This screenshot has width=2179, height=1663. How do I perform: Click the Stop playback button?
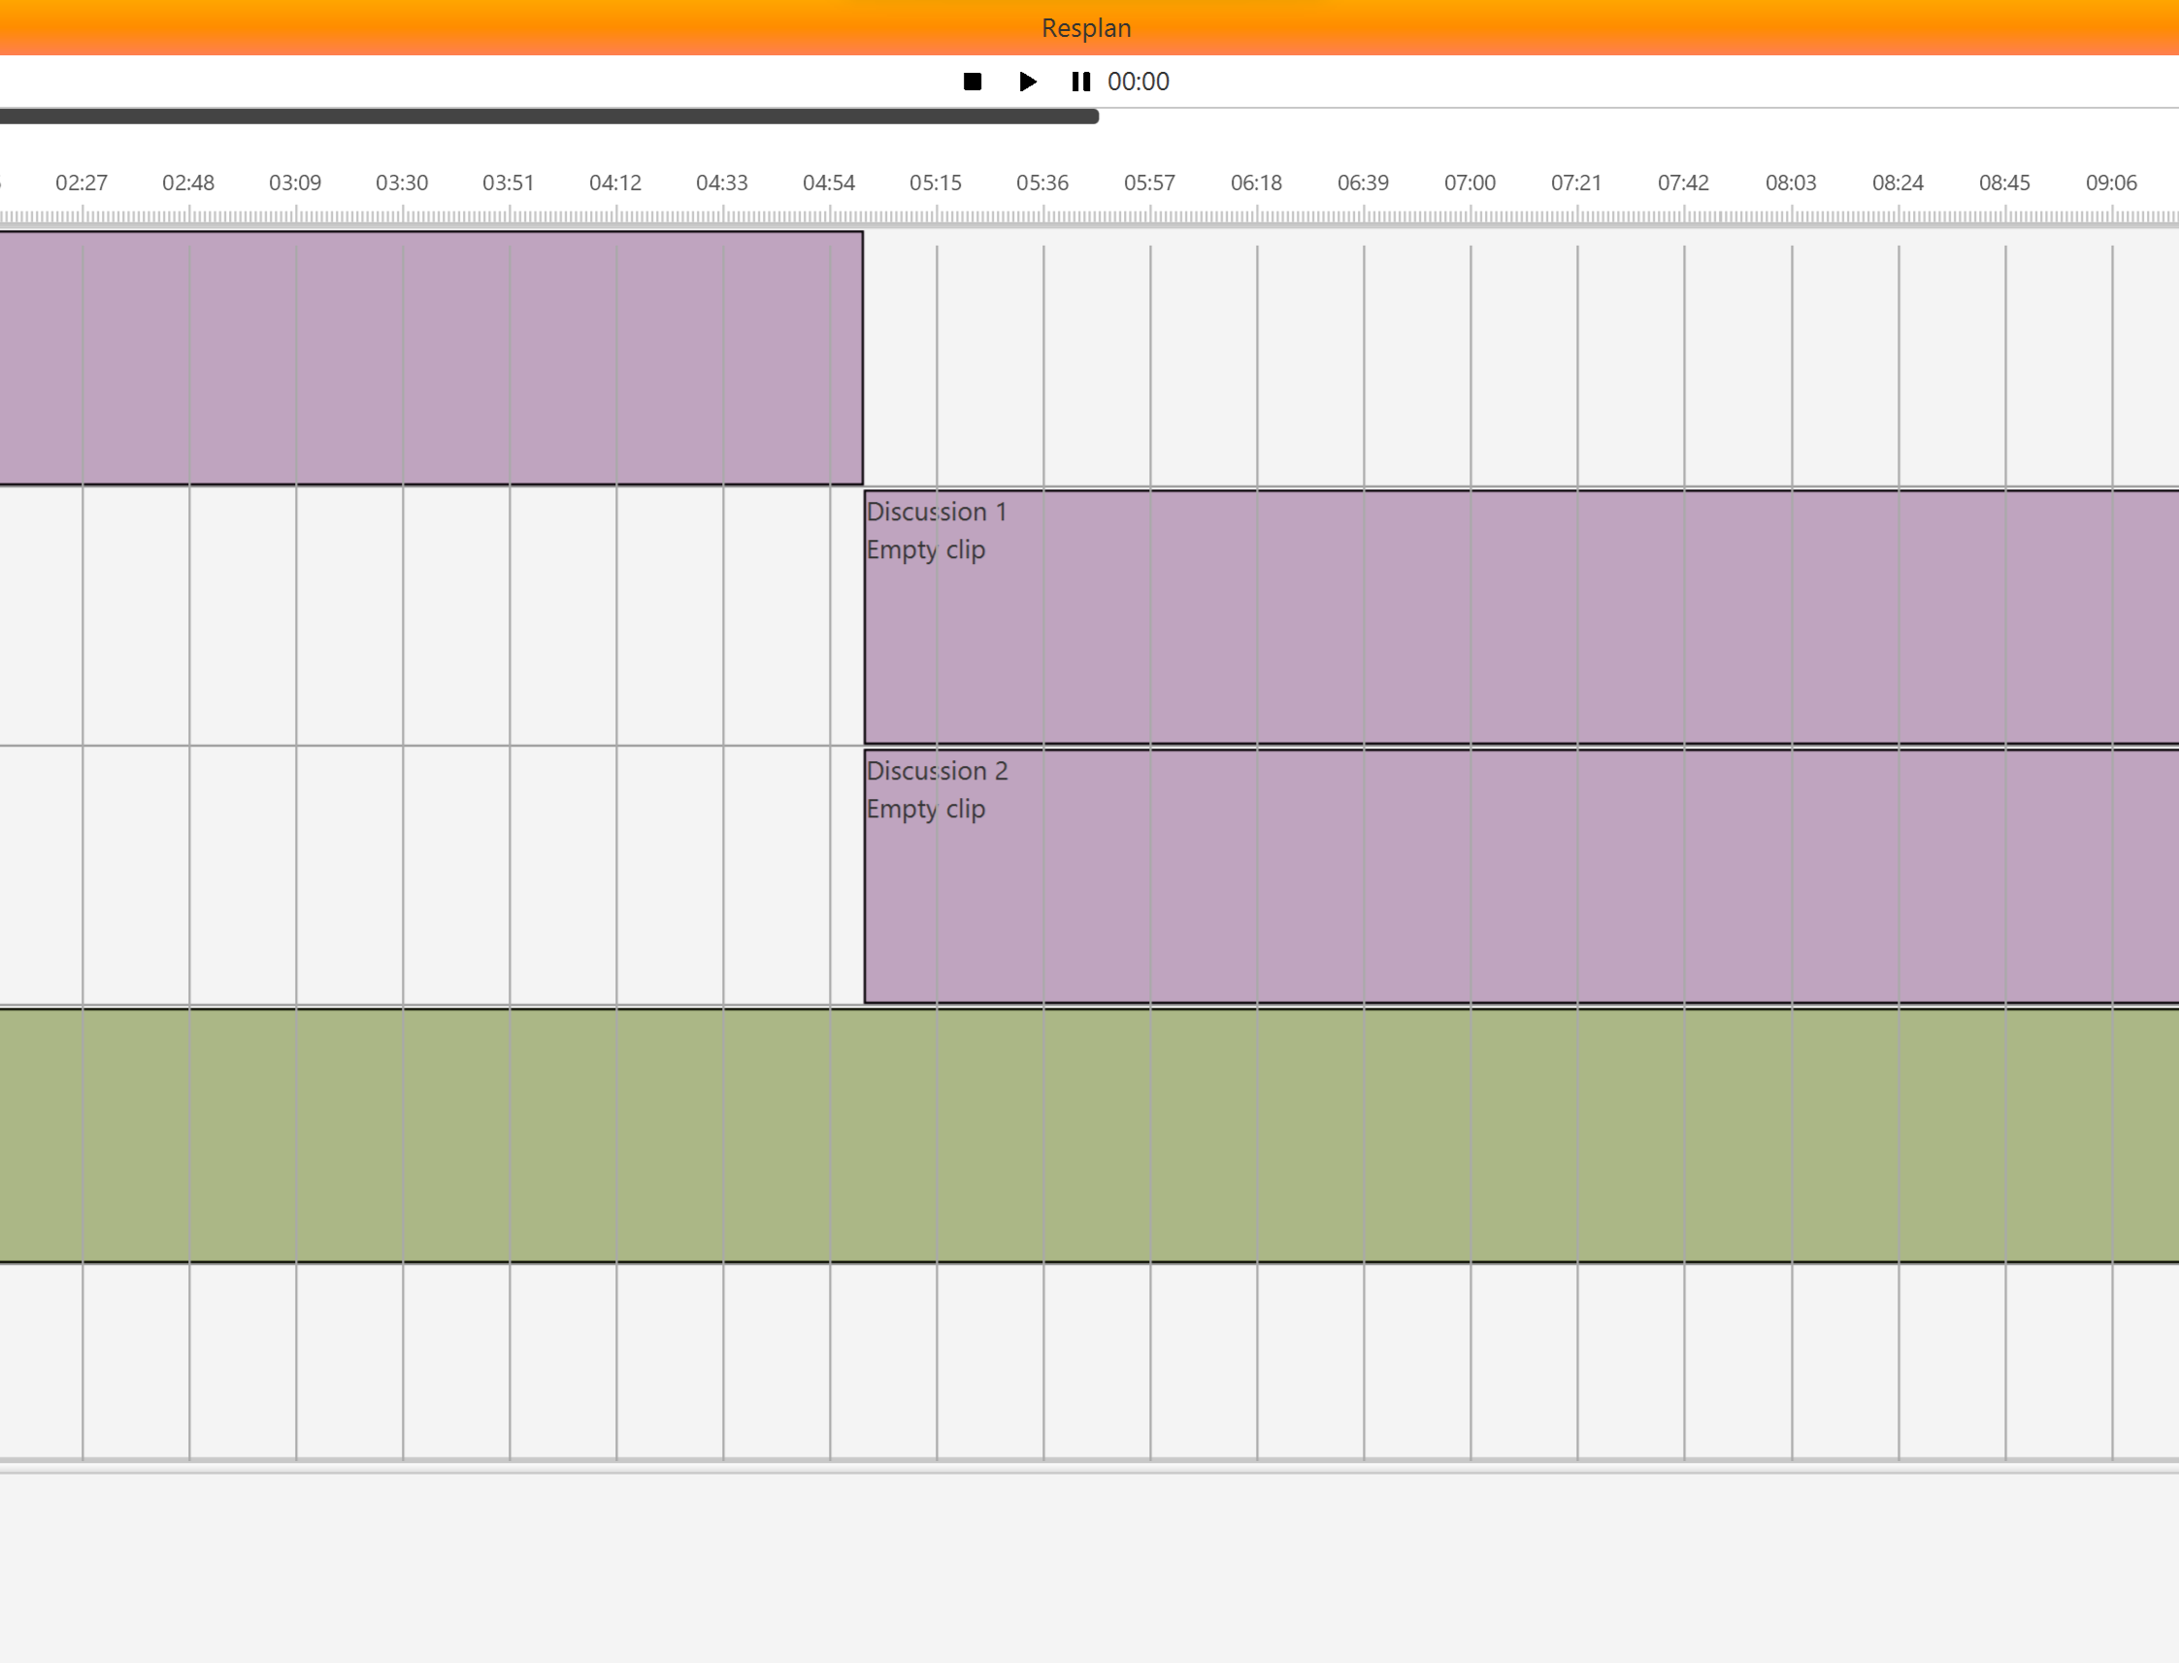tap(972, 82)
